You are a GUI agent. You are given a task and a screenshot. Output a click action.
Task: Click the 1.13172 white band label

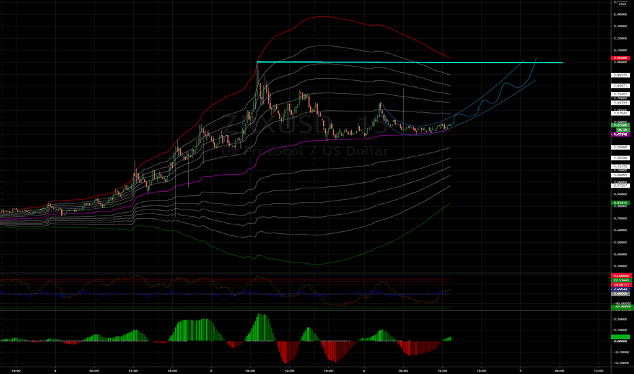[621, 167]
